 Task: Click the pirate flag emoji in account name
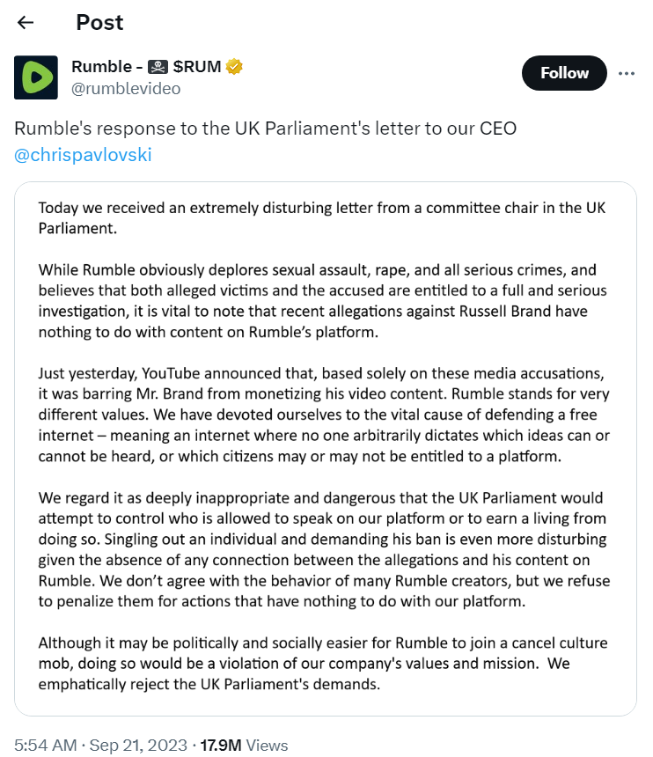[x=158, y=67]
